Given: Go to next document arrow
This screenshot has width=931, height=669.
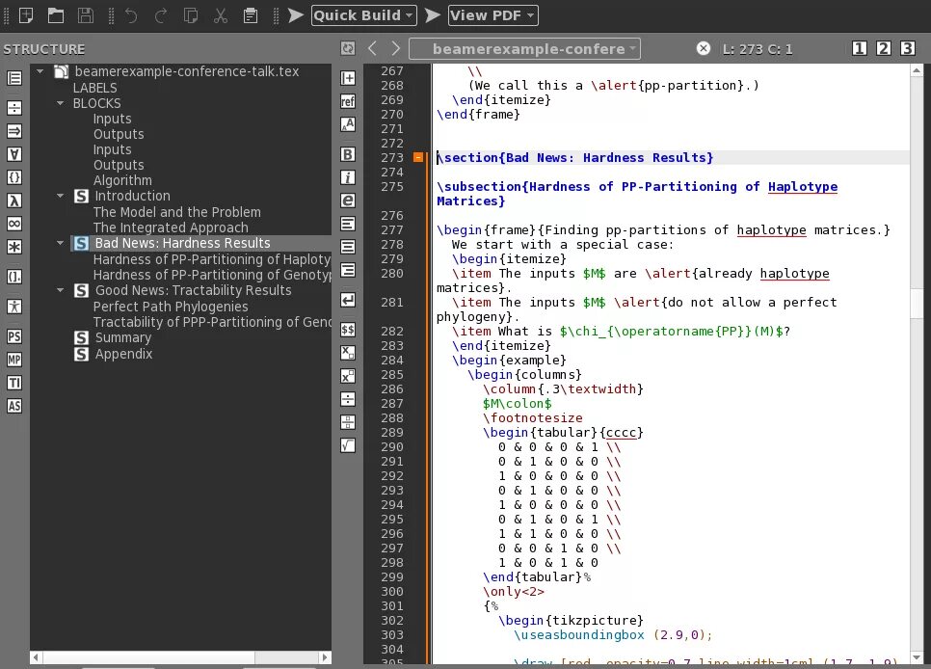Looking at the screenshot, I should tap(395, 49).
